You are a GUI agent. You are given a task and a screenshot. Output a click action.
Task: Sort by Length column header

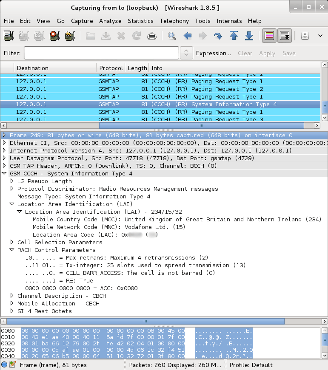click(x=137, y=68)
